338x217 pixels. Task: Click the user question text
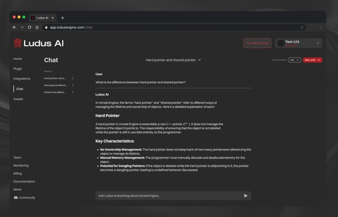pos(140,82)
